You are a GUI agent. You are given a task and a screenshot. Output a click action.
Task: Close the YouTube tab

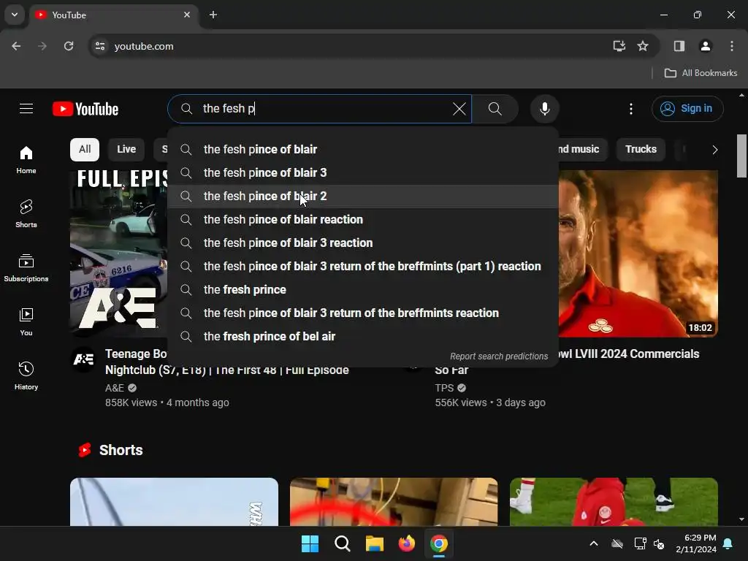(x=187, y=15)
